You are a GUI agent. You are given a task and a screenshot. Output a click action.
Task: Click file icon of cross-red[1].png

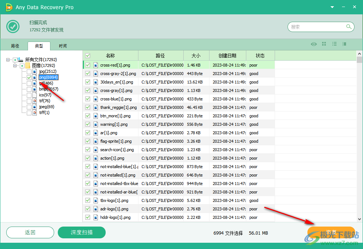[x=96, y=65]
